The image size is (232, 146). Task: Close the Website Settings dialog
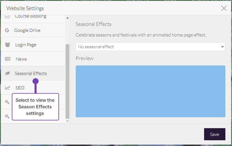point(224,8)
